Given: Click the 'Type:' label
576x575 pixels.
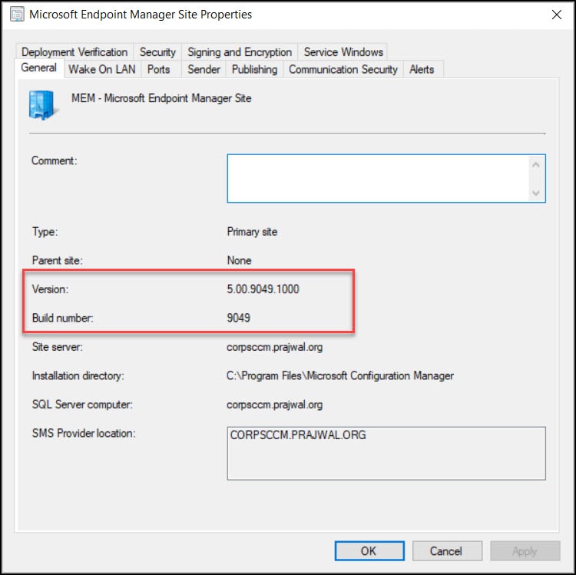Looking at the screenshot, I should (45, 232).
